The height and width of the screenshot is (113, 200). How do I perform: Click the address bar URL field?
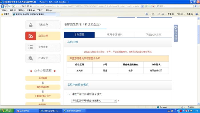coord(78,6)
